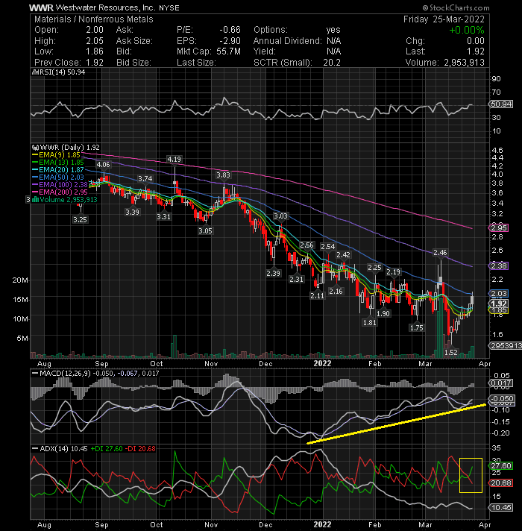Viewport: 522px width, 531px height.
Task: Click the 2.46 March peak price label
Action: click(x=440, y=253)
